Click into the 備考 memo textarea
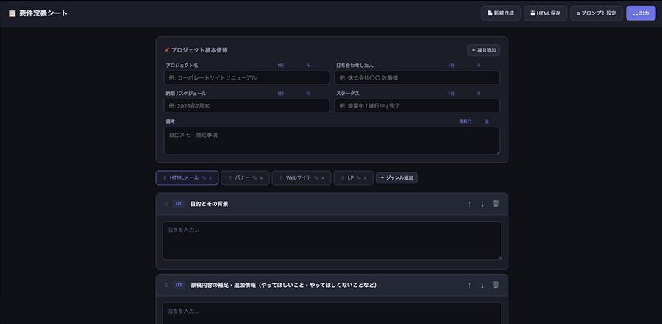Viewport: 662px width, 324px height. 332,141
